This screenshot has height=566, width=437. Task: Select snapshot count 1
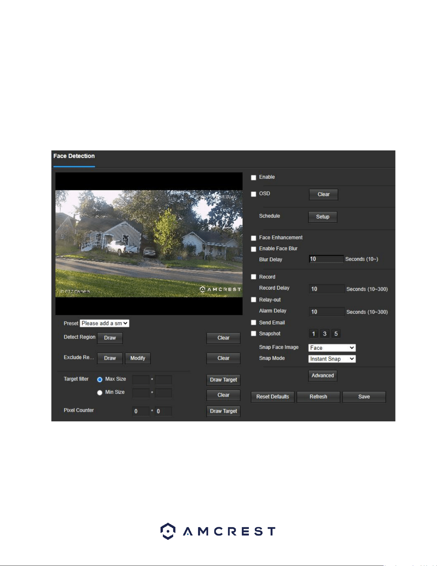(x=313, y=334)
